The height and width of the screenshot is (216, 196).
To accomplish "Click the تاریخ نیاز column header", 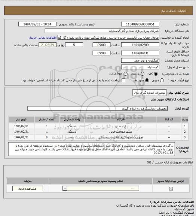I will click(21, 120).
